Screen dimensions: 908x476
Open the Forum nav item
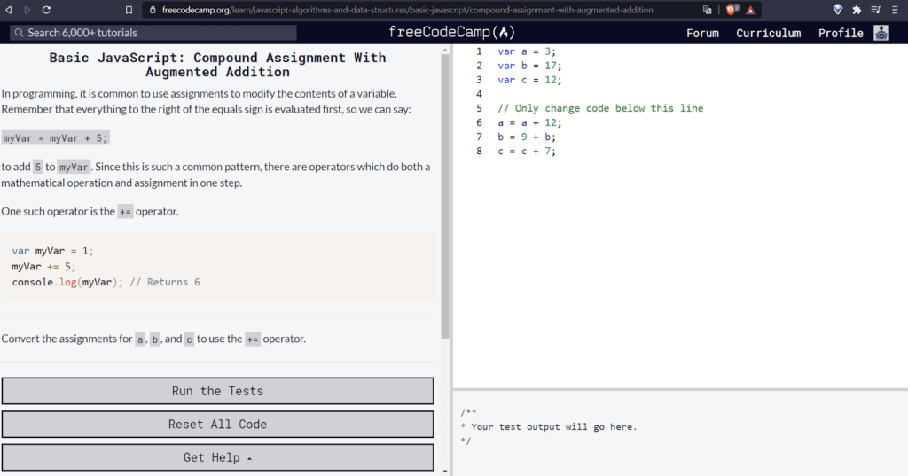(x=702, y=33)
